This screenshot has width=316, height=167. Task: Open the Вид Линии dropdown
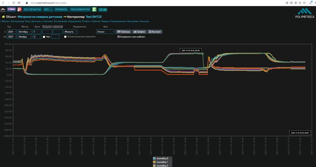105,32
